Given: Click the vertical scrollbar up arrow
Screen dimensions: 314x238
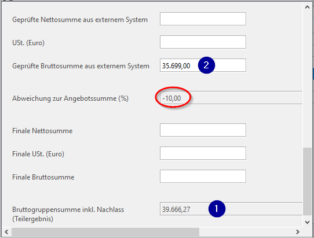Looking at the screenshot, I should click(x=307, y=7).
